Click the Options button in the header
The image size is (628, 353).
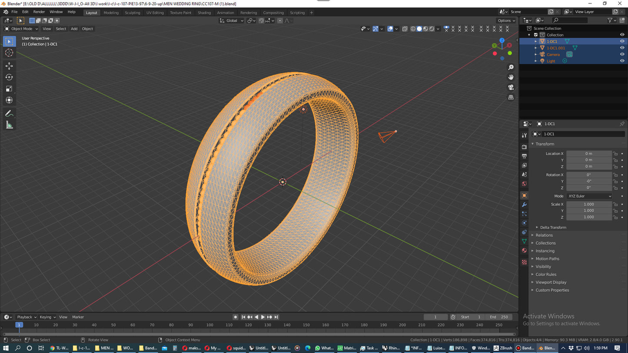point(505,20)
